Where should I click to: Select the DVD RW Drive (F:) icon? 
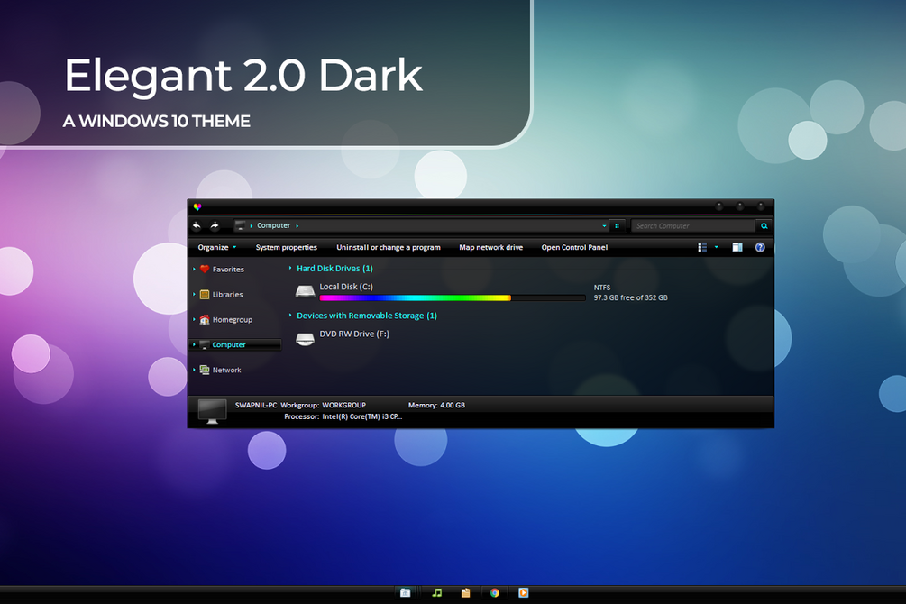305,339
